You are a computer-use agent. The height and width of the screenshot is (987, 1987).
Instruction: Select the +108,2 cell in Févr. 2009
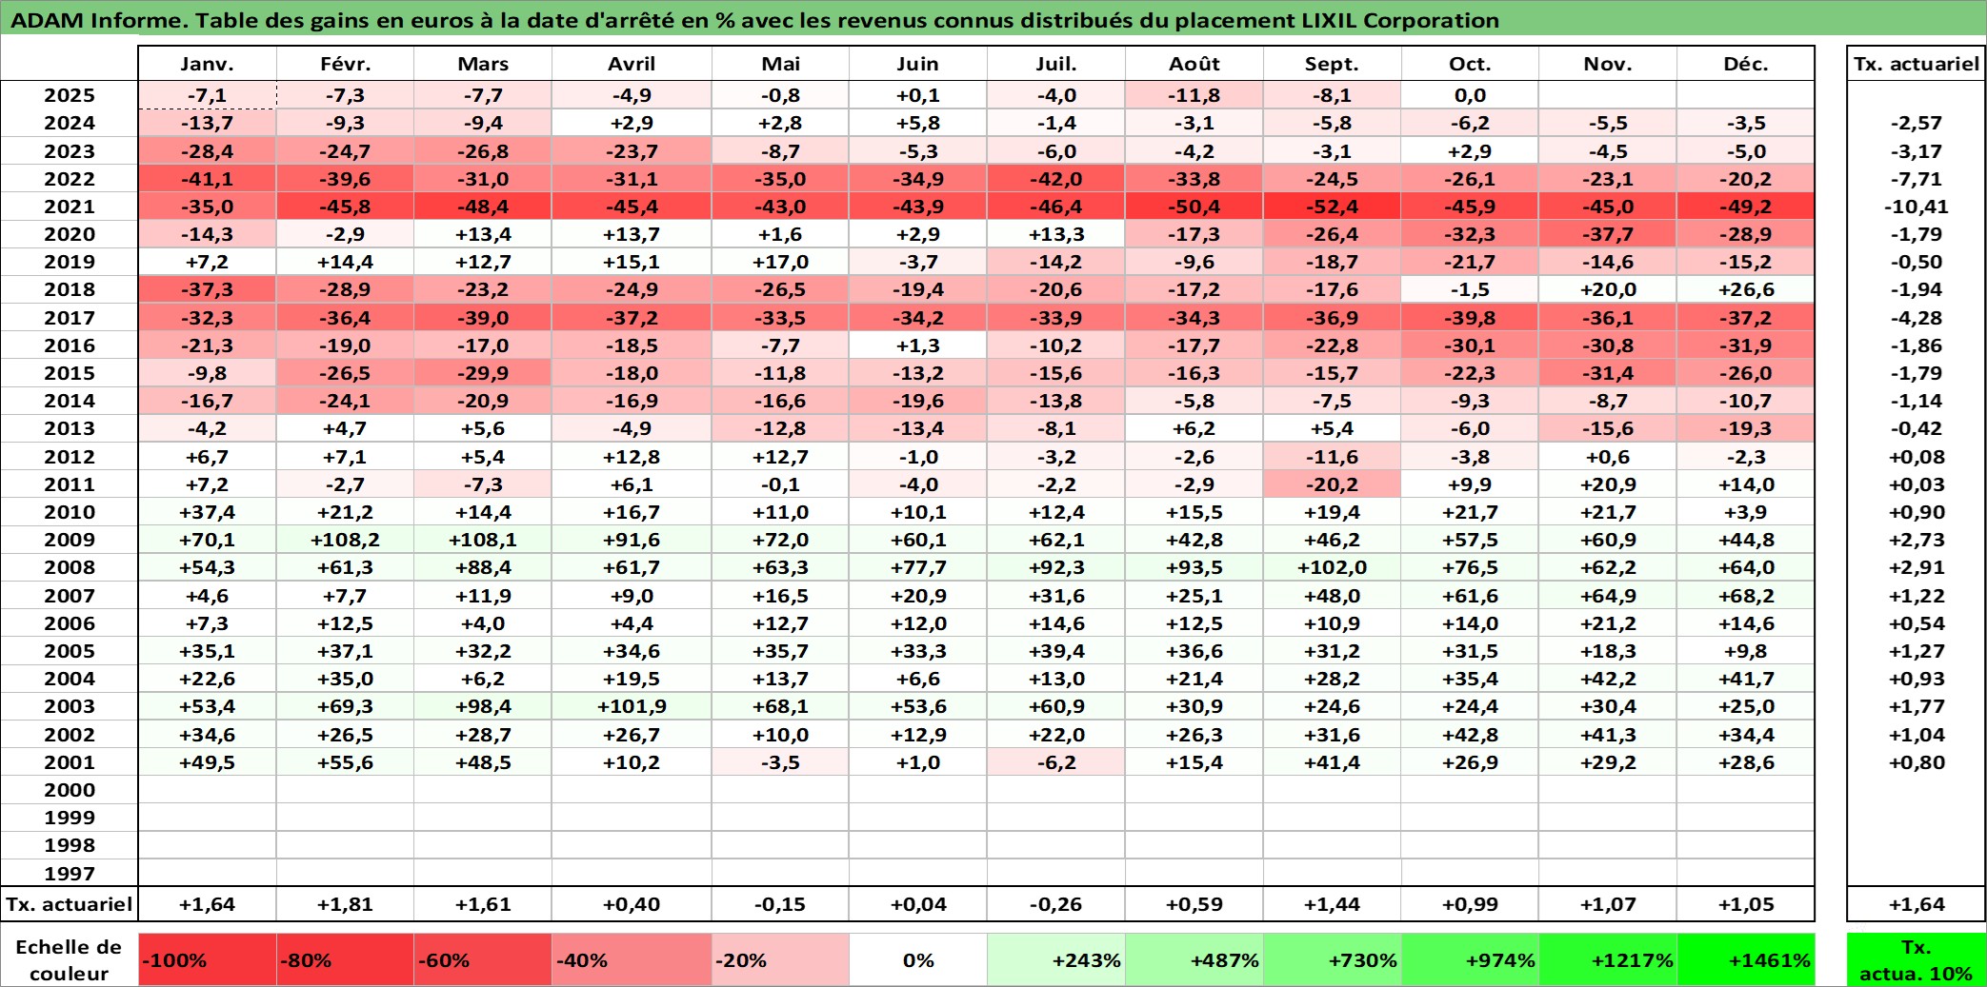pos(345,540)
